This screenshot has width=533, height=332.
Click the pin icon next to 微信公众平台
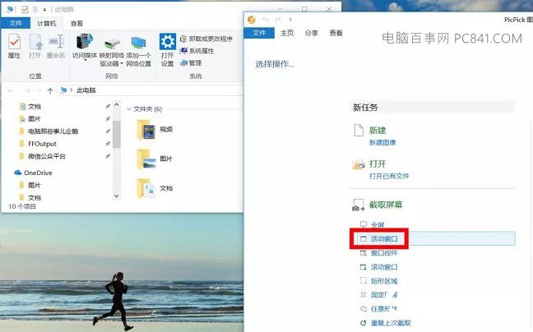coord(108,156)
